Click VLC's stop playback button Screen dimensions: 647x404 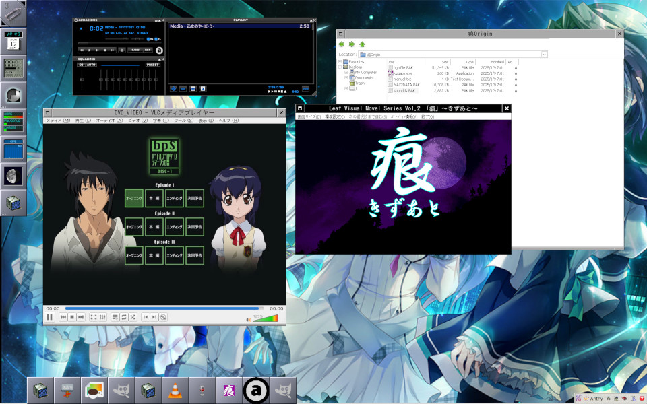click(x=72, y=317)
